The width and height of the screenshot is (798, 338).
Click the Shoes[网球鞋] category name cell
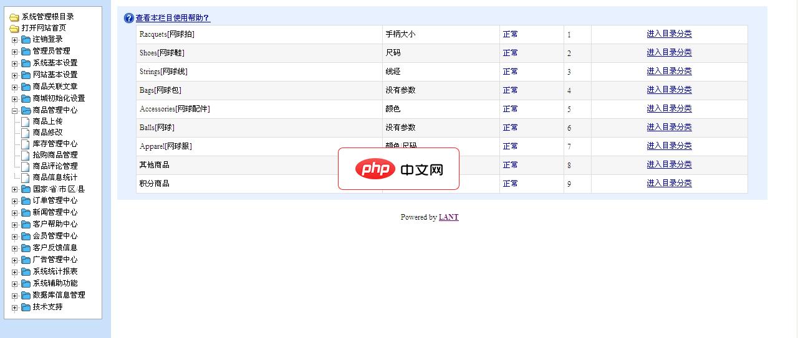coord(162,53)
